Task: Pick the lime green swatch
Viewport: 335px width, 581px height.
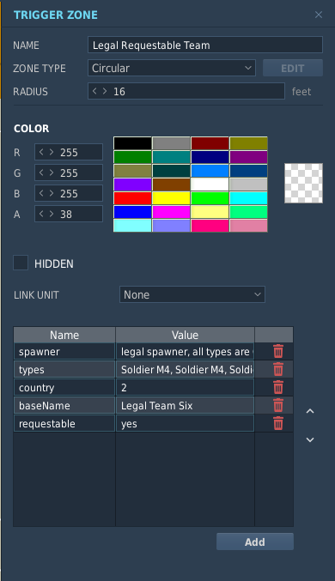Action: click(x=210, y=198)
